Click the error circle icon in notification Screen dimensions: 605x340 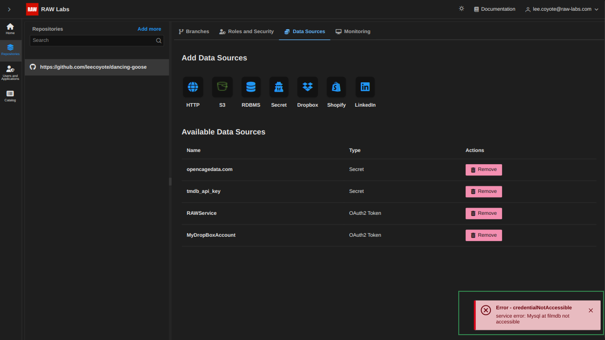click(486, 310)
